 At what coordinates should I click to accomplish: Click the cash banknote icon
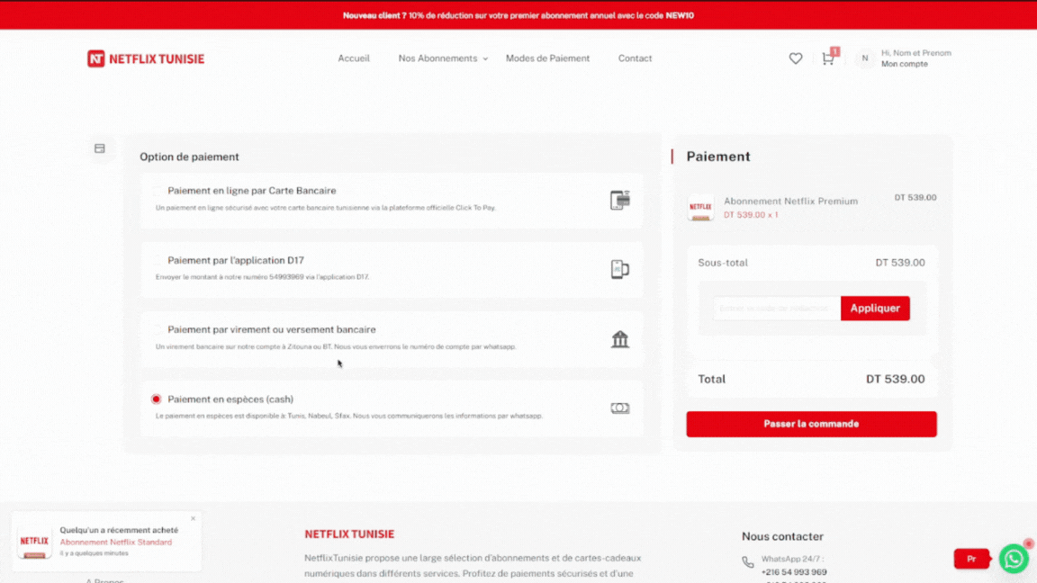pyautogui.click(x=619, y=408)
